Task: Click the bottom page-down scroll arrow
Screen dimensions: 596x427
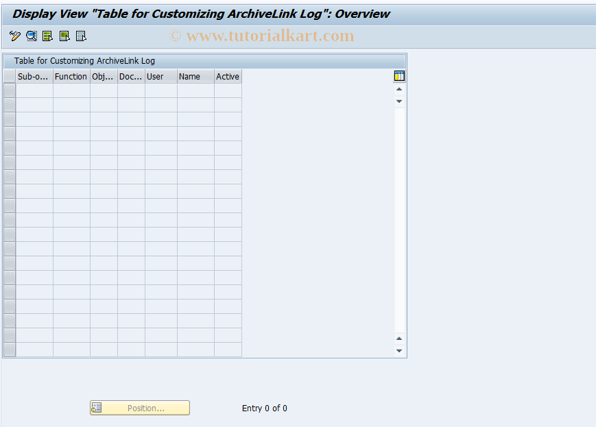Action: (398, 350)
